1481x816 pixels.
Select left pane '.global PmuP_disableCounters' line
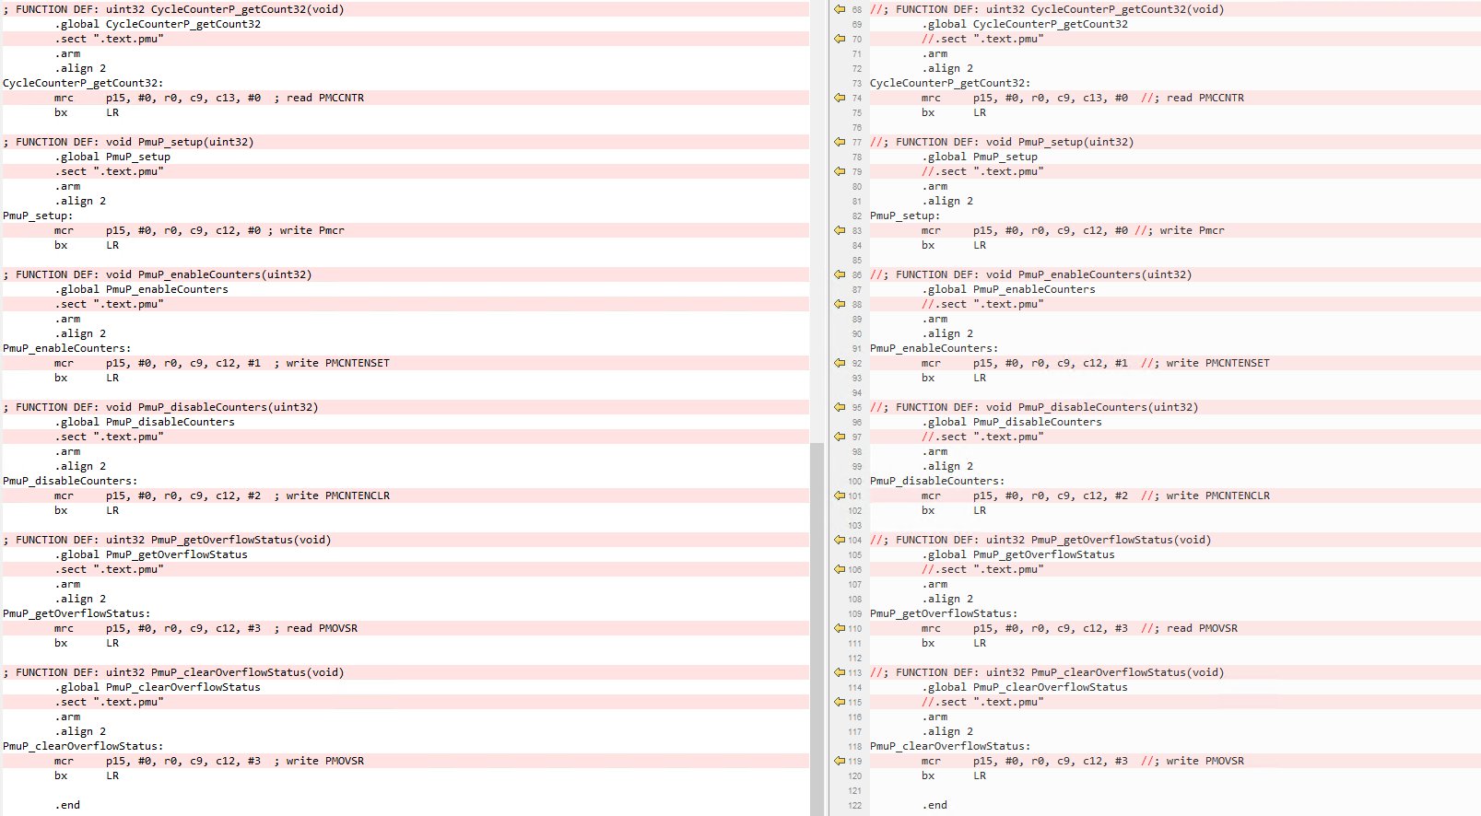(x=406, y=422)
